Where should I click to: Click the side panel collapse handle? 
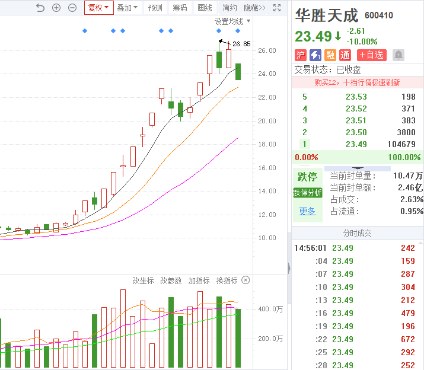289,269
